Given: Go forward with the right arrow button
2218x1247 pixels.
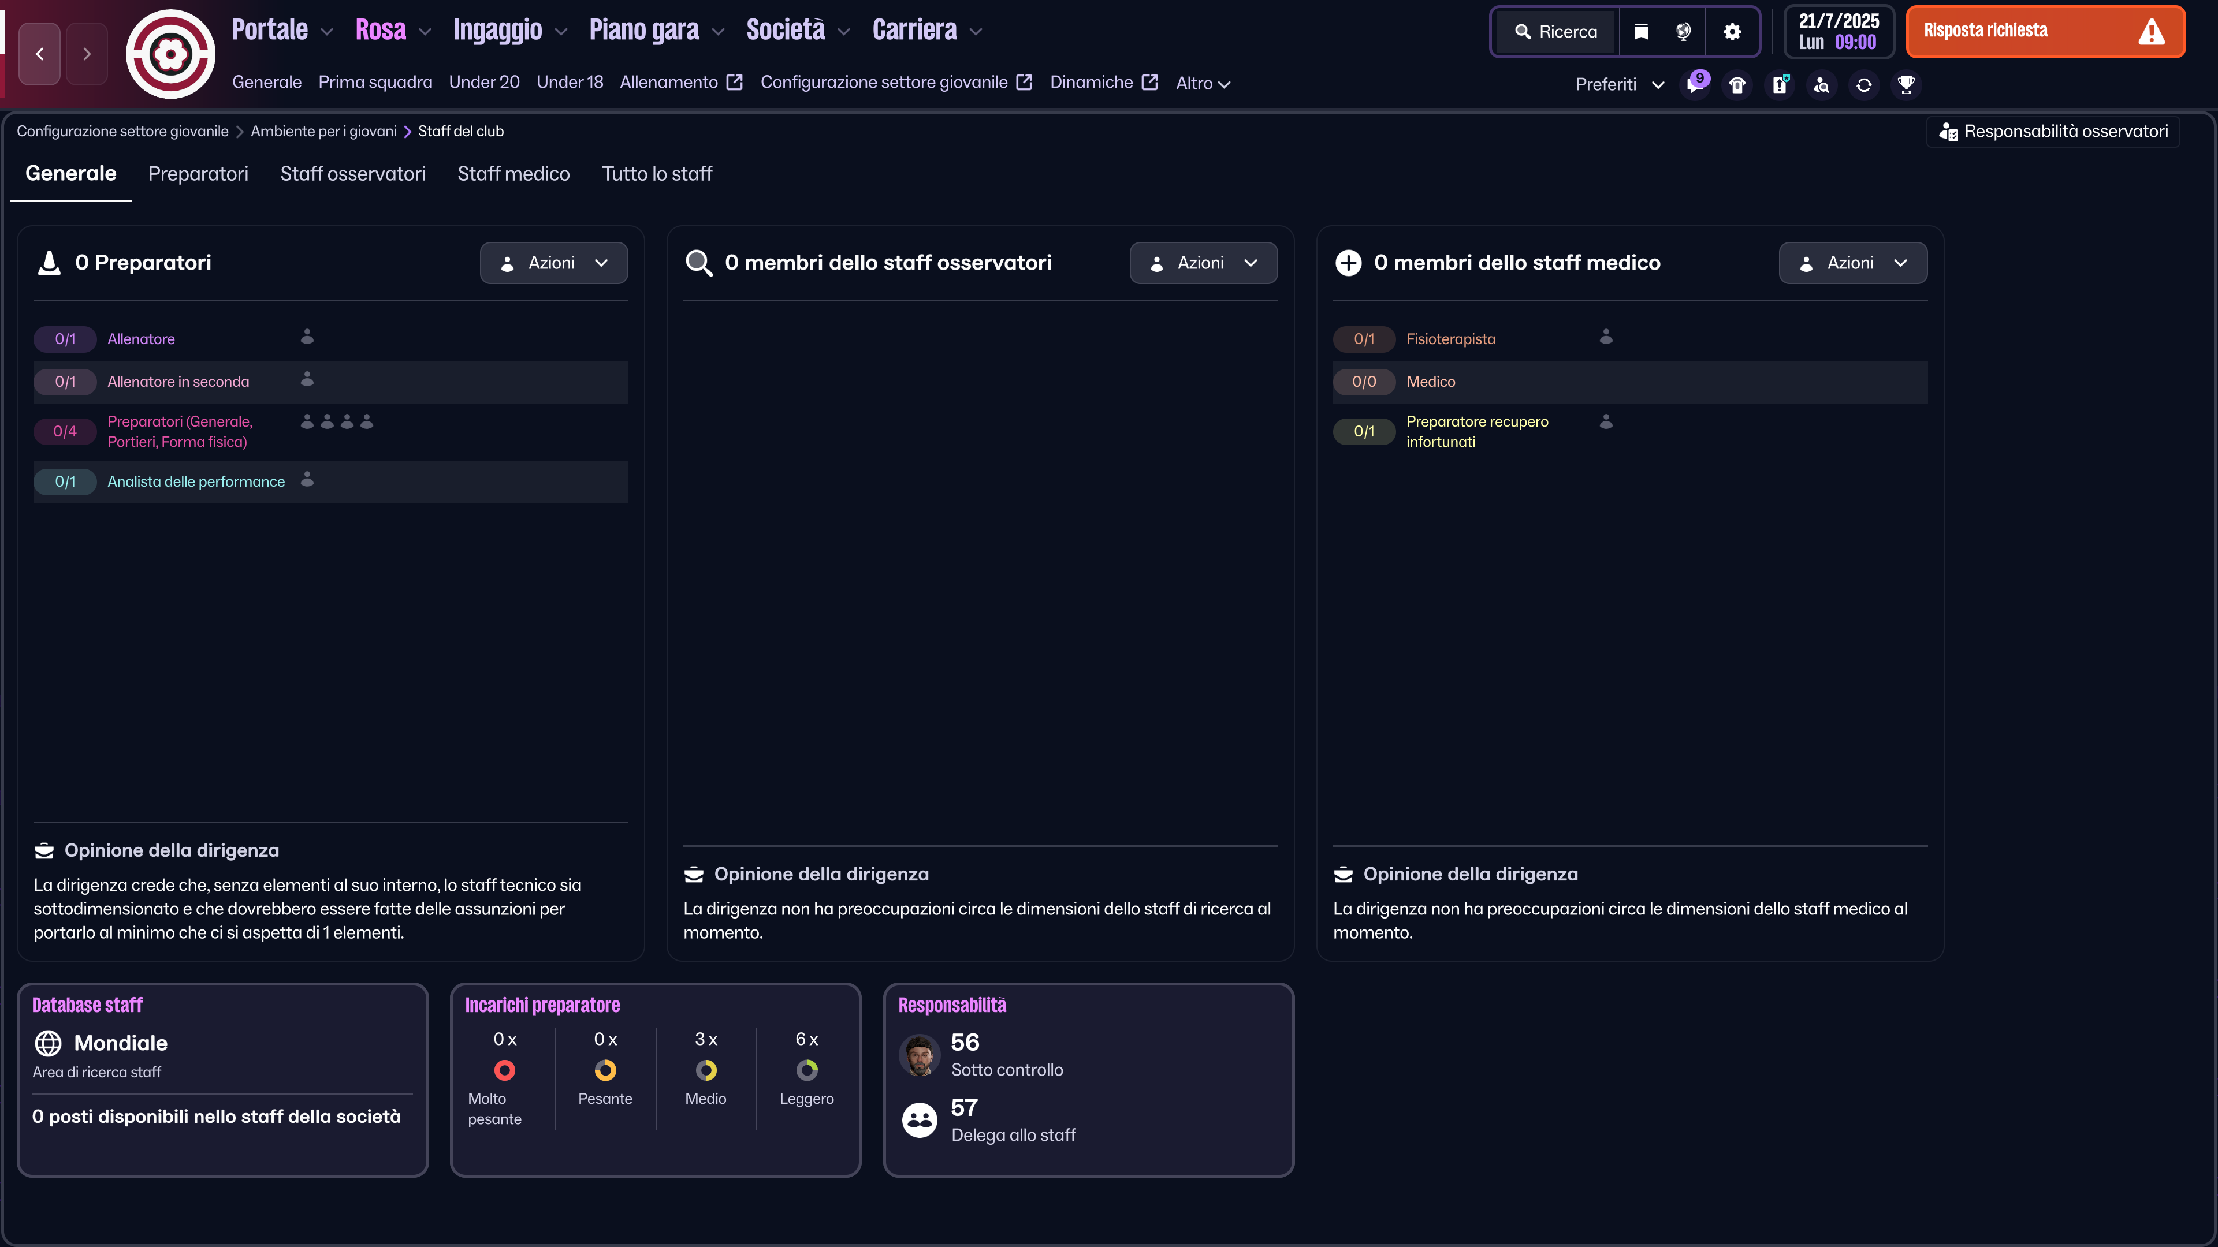Looking at the screenshot, I should click(x=86, y=53).
